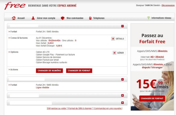The image size is (176, 115).
Task: Click Option 4G LTE text
Action: click(x=43, y=52)
